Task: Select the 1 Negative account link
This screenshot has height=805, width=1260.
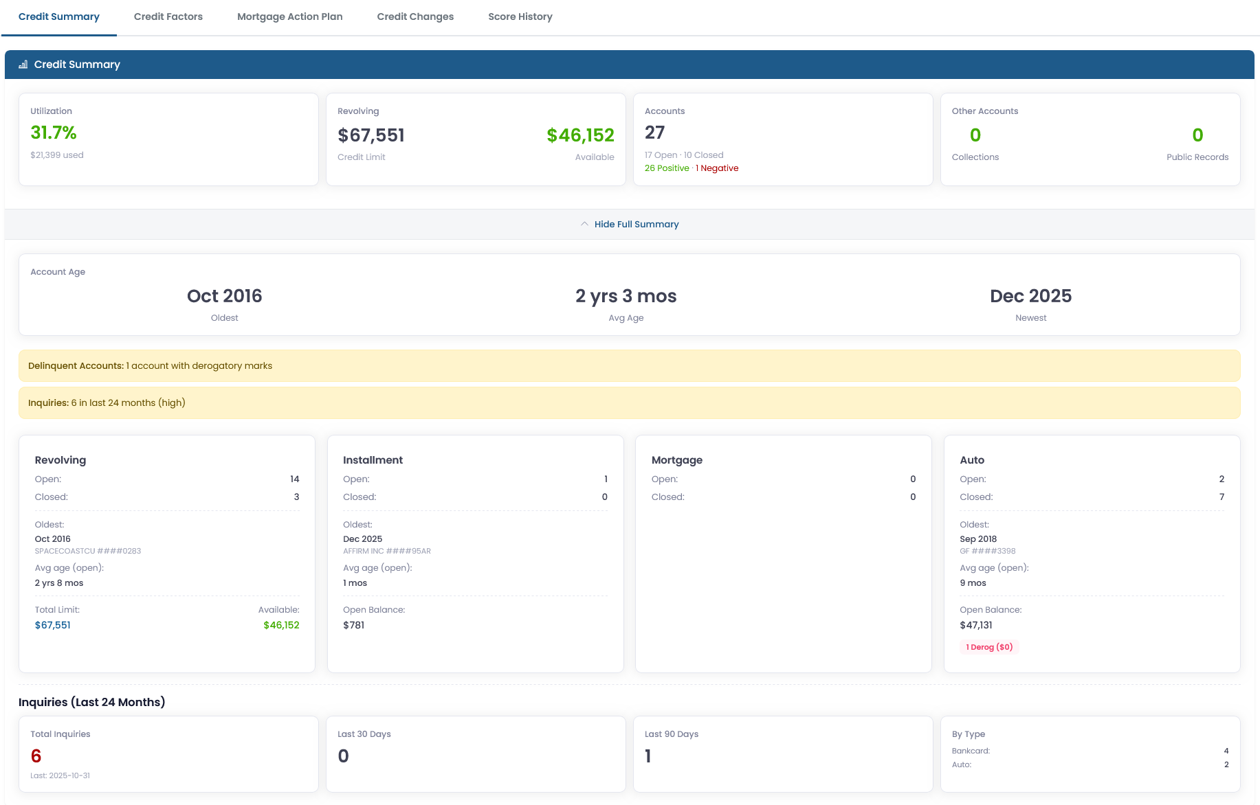Action: coord(717,168)
